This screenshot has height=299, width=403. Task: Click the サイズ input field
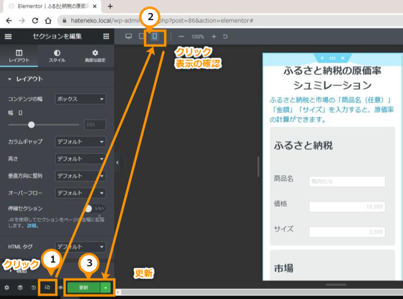(x=347, y=232)
